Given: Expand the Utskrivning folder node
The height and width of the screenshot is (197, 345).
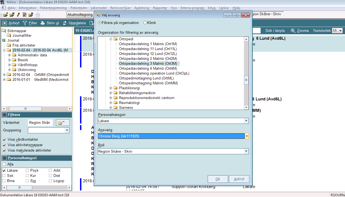Looking at the screenshot, I should pyautogui.click(x=10, y=70).
